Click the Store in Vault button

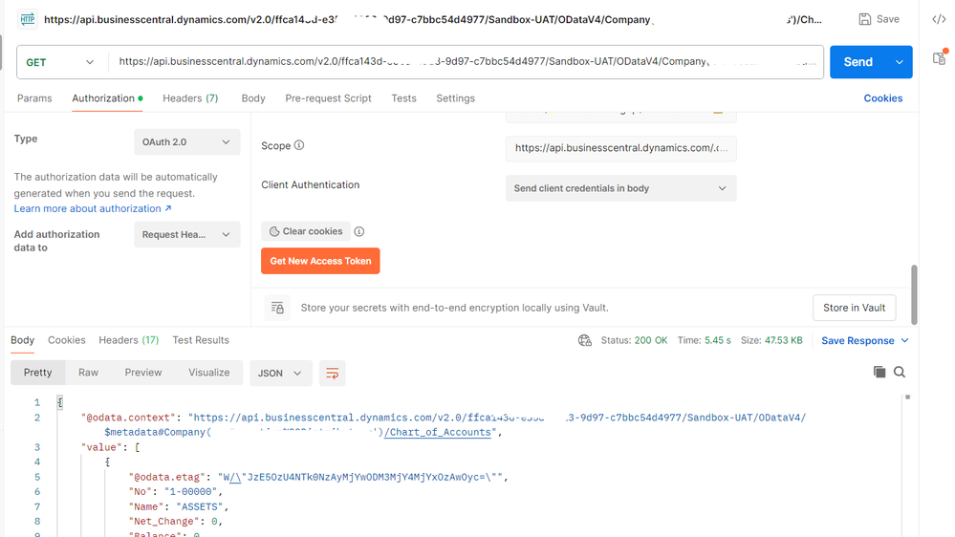coord(854,308)
